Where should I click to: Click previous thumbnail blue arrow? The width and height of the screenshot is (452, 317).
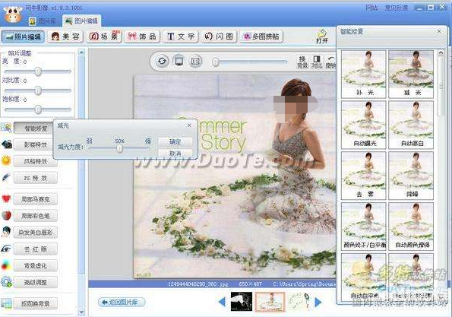(222, 303)
